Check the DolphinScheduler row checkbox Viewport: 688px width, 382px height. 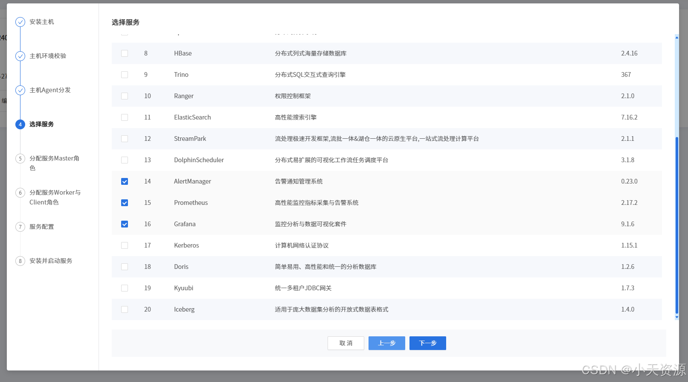pos(125,160)
